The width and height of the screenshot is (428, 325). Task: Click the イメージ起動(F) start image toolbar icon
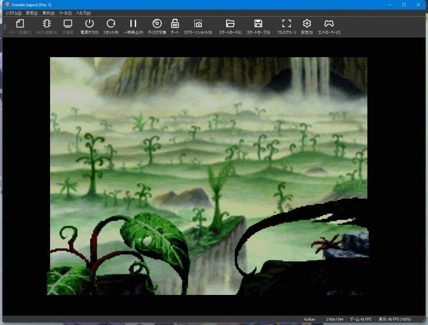pos(20,26)
